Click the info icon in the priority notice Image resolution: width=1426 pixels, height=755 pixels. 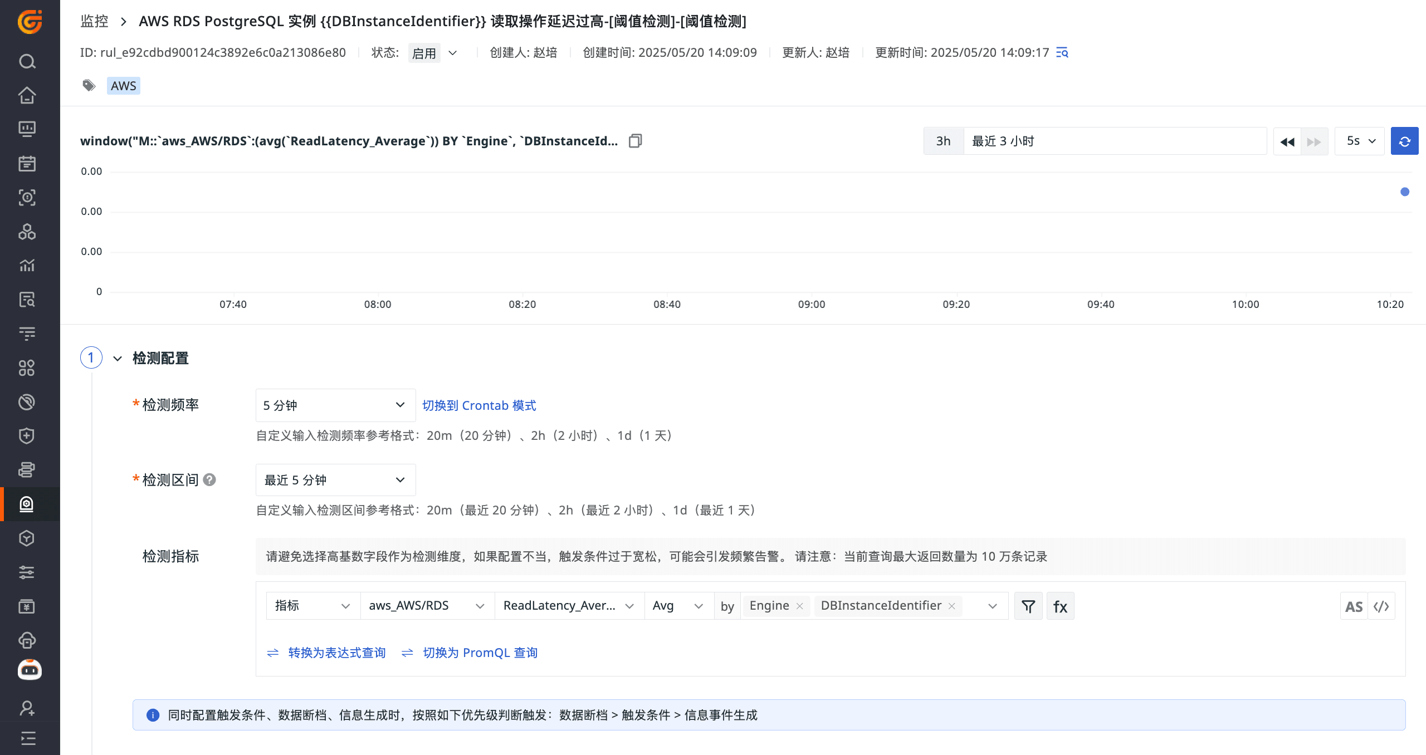click(153, 715)
